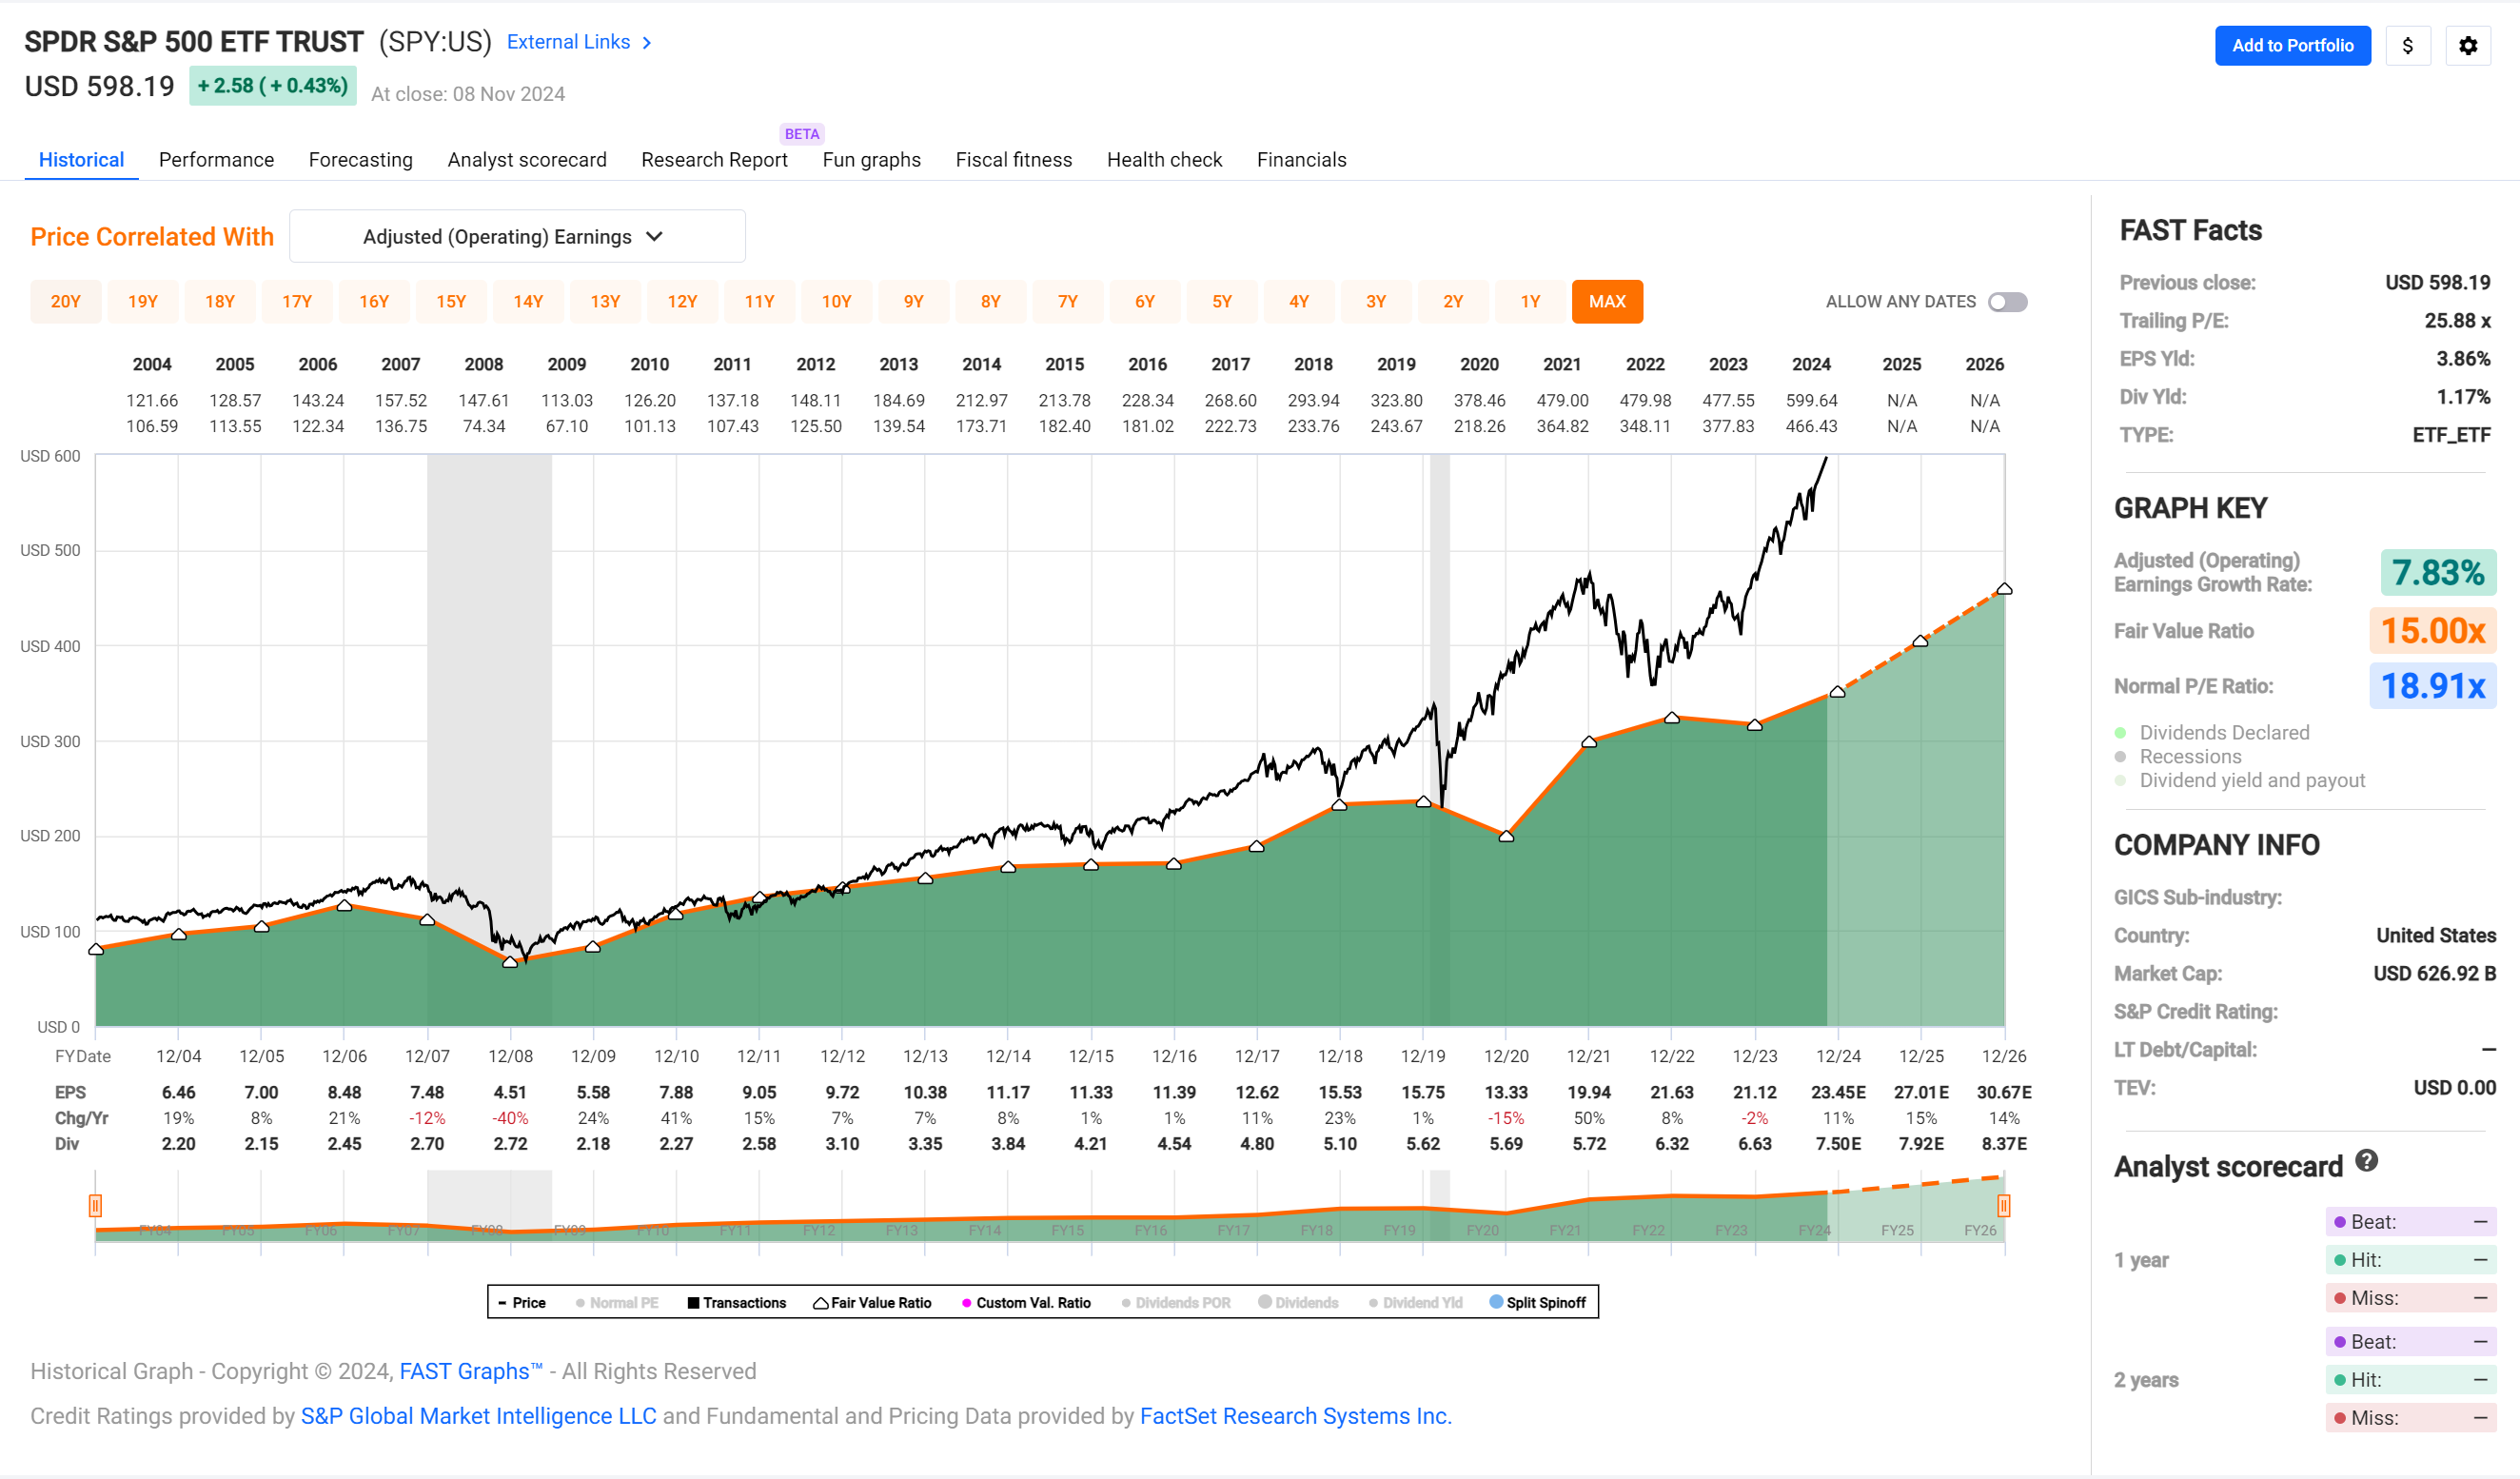The image size is (2520, 1479).
Task: Open the Performance tab
Action: click(216, 160)
